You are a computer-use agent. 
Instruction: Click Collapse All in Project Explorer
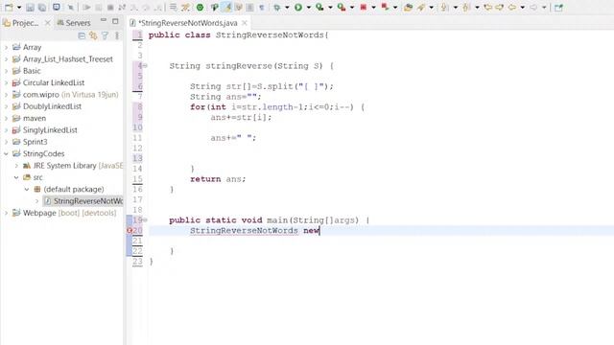point(82,36)
